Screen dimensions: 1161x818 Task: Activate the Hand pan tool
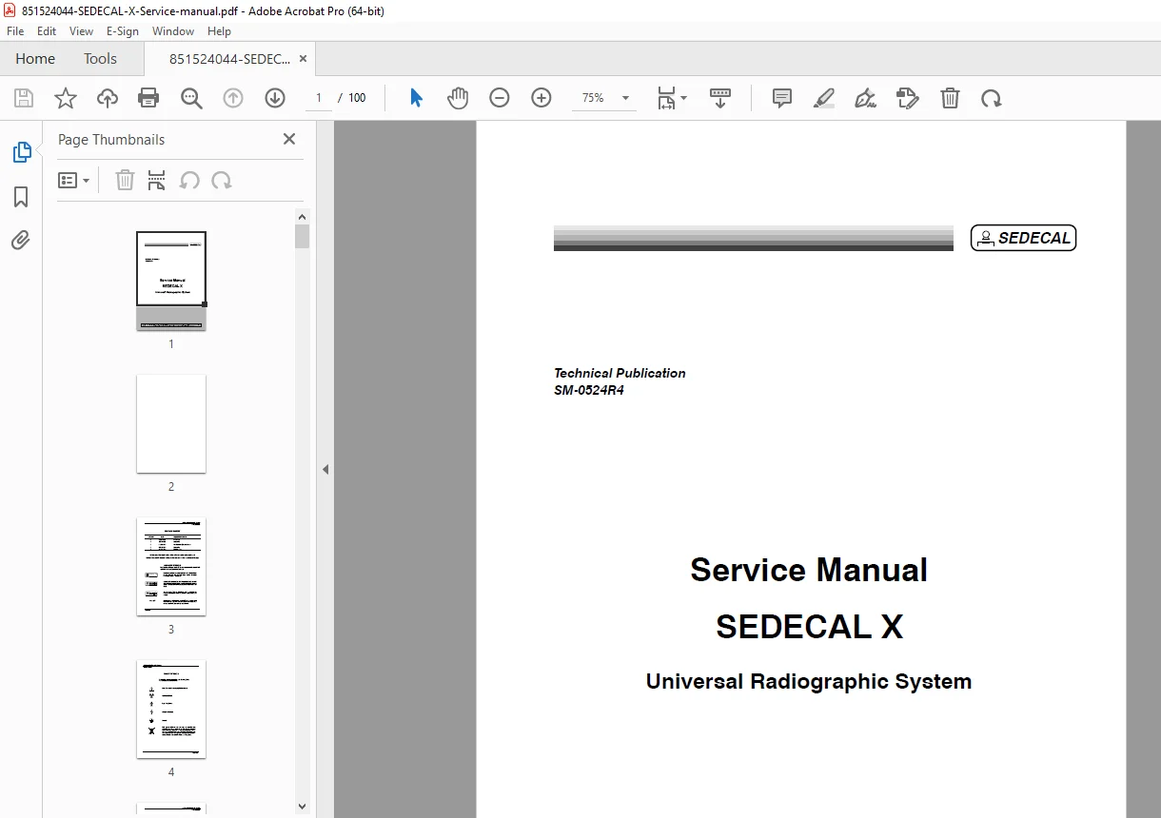pyautogui.click(x=458, y=98)
